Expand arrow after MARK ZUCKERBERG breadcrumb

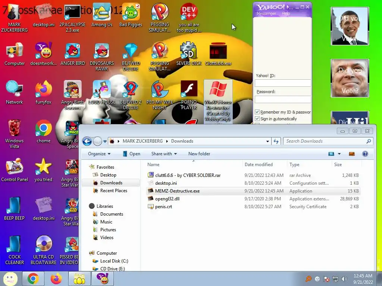167,141
